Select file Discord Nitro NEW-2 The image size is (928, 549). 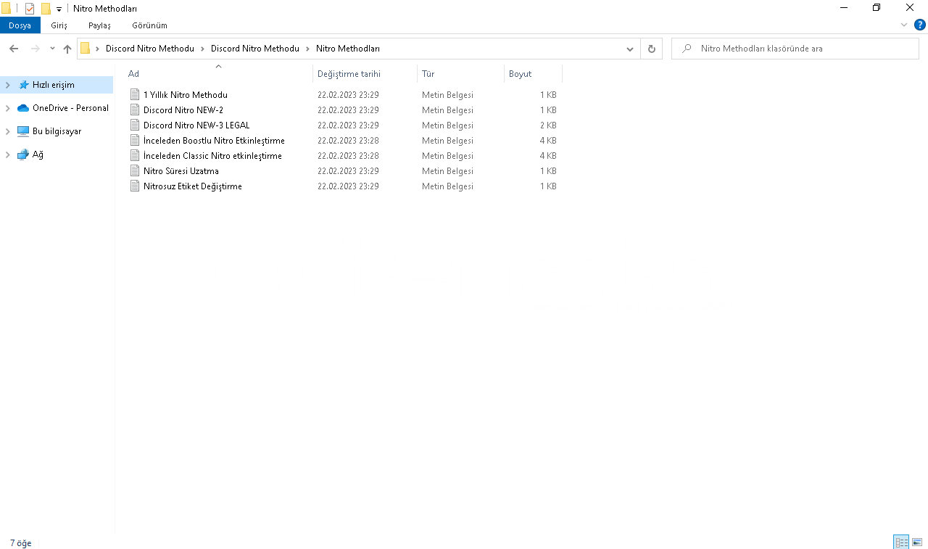pyautogui.click(x=183, y=110)
